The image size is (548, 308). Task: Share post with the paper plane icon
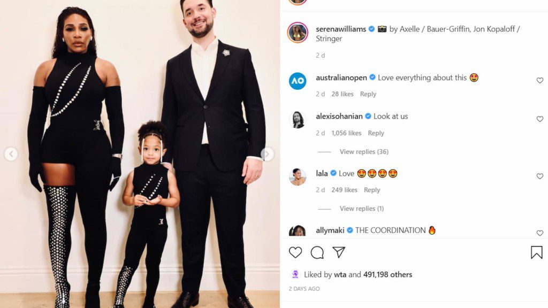point(339,252)
